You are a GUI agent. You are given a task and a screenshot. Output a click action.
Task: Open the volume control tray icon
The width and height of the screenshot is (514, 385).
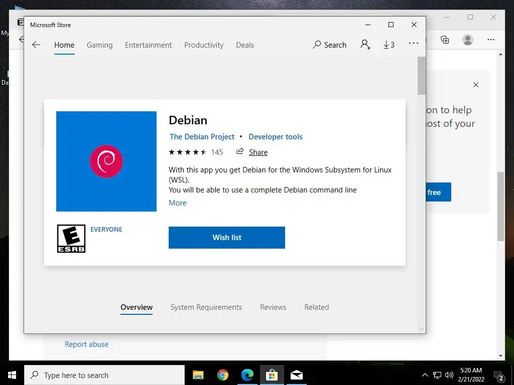[x=449, y=375]
